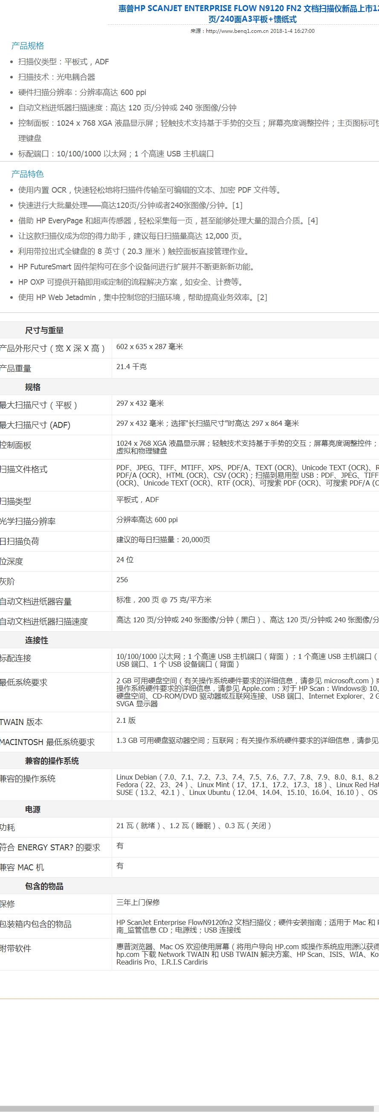This screenshot has height=1112, width=379.
Task: Click the 尺寸与重量 section header
Action: 44,330
